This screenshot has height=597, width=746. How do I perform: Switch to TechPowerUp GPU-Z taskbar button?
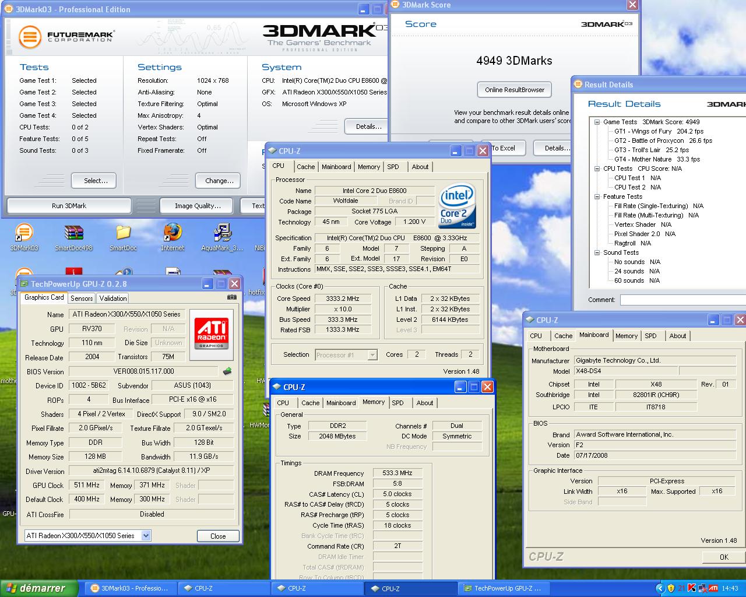pos(504,588)
